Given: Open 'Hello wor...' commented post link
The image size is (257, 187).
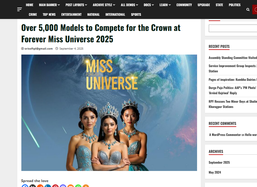Looking at the screenshot, I should click(x=251, y=135).
